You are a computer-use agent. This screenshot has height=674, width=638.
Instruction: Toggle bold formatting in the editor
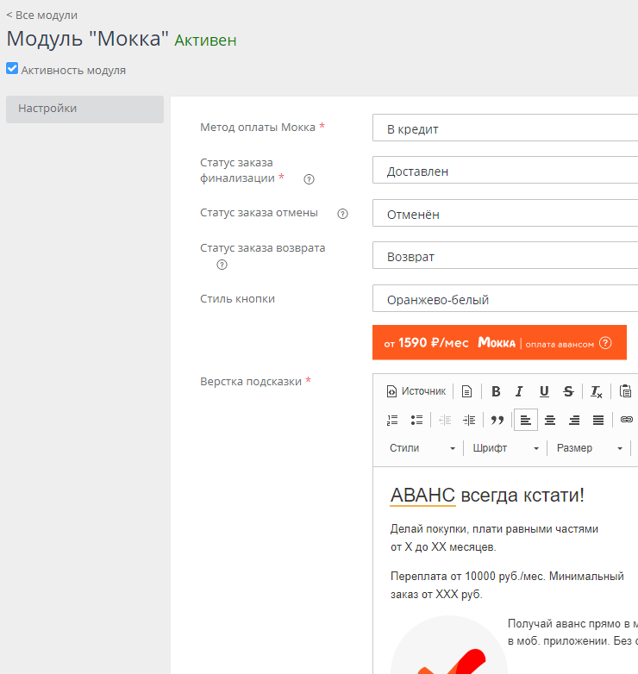[x=496, y=391]
